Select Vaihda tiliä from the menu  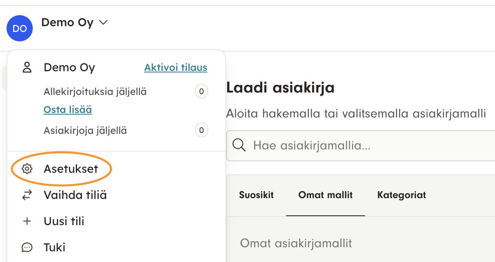pyautogui.click(x=75, y=195)
